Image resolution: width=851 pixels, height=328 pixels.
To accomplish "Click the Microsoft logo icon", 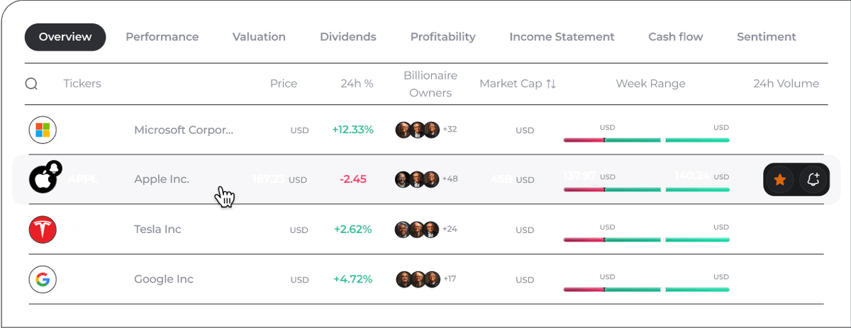I will point(42,130).
